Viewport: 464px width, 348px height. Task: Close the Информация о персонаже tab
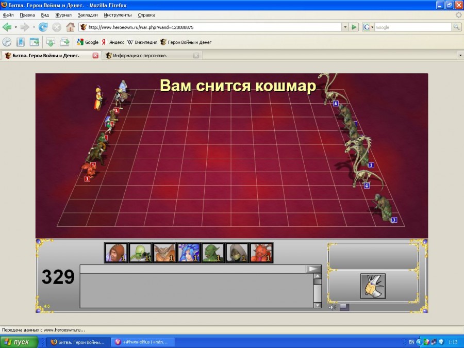click(196, 55)
